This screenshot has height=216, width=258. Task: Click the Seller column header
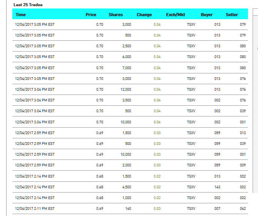232,15
